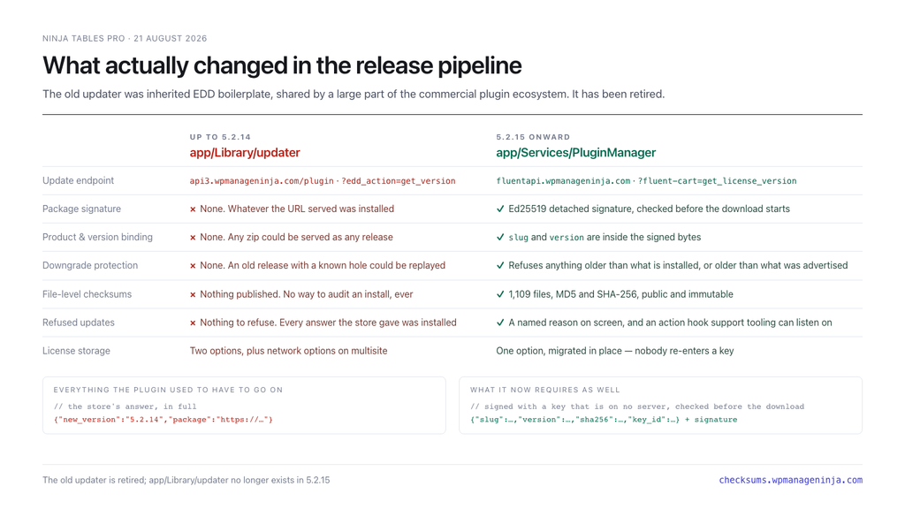Viewport: 905px width, 509px height.
Task: Click the api3.wpmanageninja.com/plugin endpoint text
Action: [262, 181]
